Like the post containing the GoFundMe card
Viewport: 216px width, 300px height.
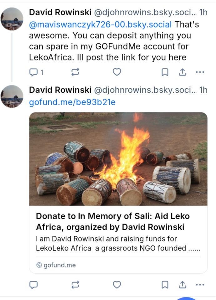(x=116, y=285)
